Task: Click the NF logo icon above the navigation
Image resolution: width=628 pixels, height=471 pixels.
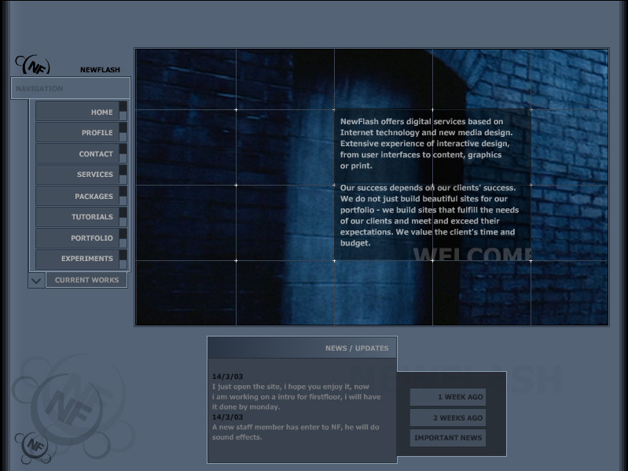Action: tap(33, 65)
